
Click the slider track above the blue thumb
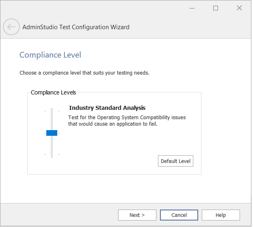coord(52,120)
